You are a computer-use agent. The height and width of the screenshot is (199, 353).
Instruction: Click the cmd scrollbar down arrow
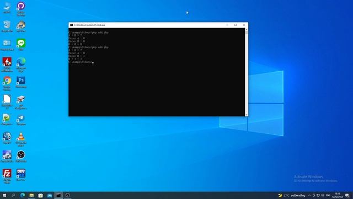247,115
